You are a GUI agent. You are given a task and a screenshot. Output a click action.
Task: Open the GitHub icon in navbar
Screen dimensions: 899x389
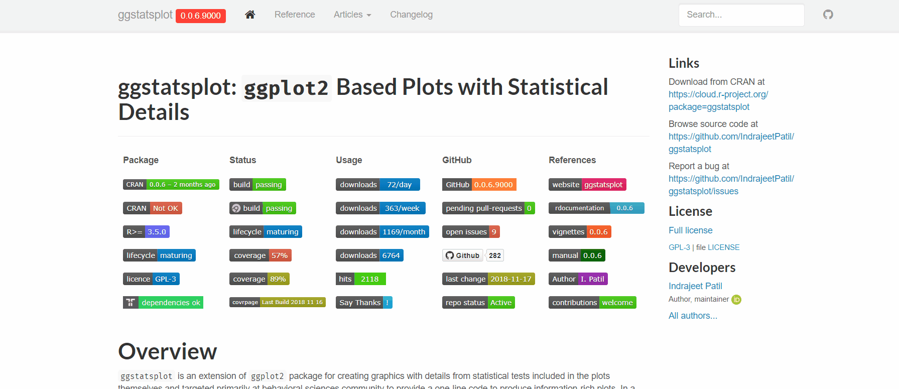(828, 15)
